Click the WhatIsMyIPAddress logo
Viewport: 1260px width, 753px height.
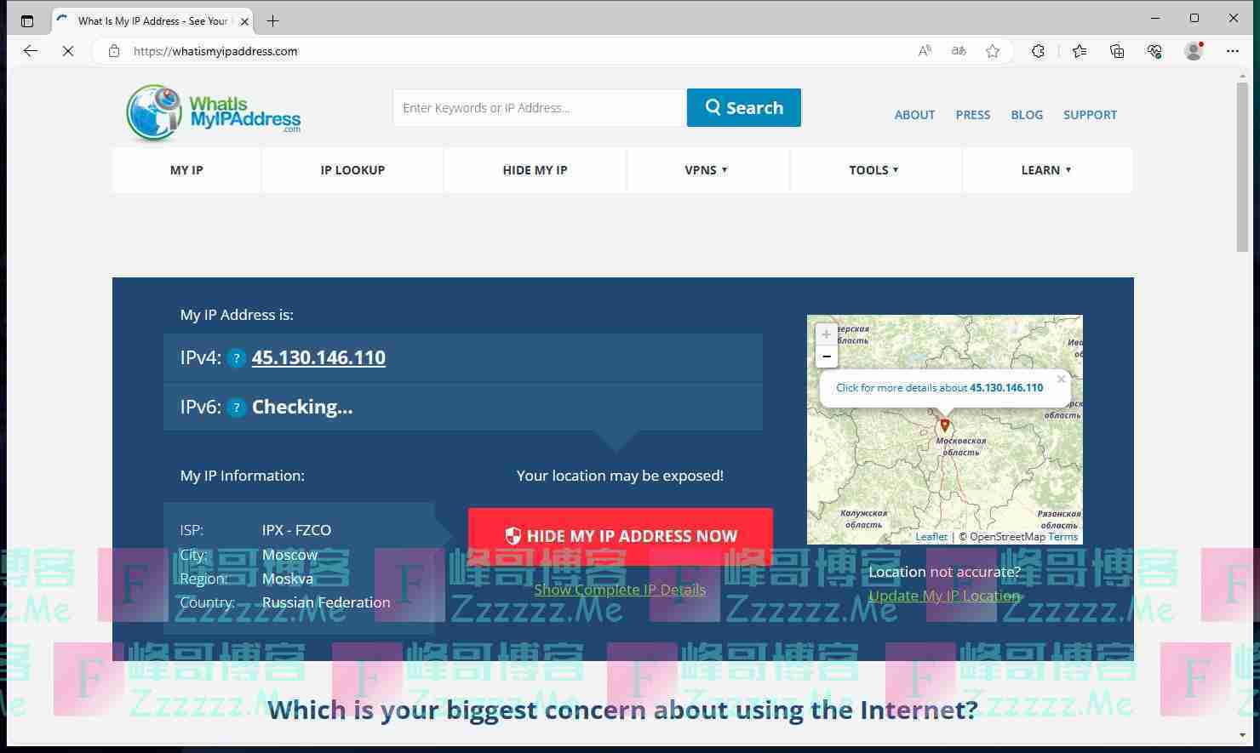click(214, 113)
